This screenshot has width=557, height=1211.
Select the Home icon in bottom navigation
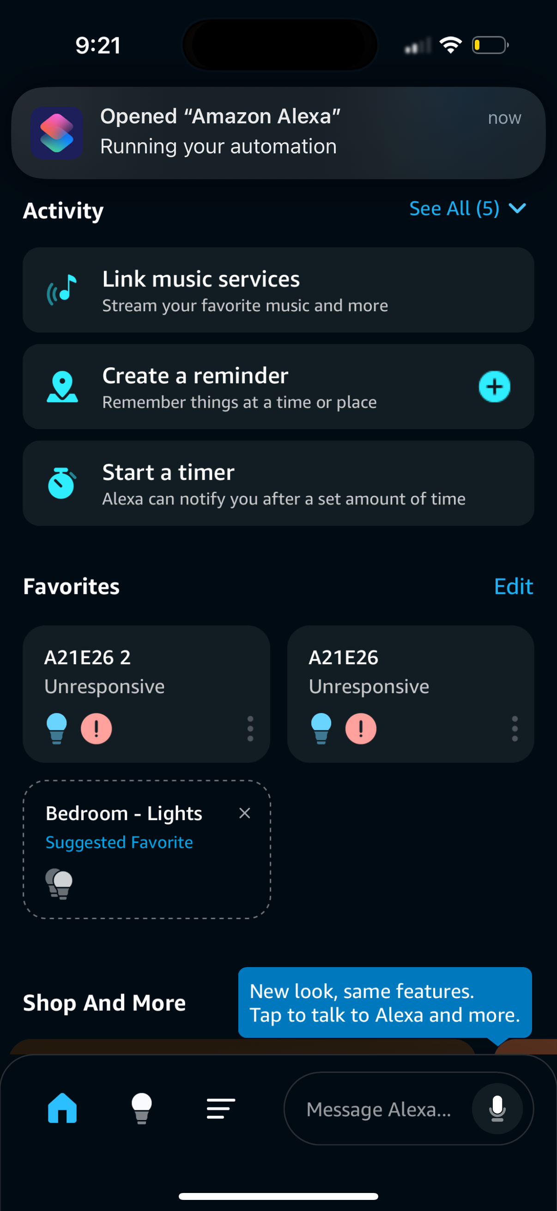point(61,1109)
